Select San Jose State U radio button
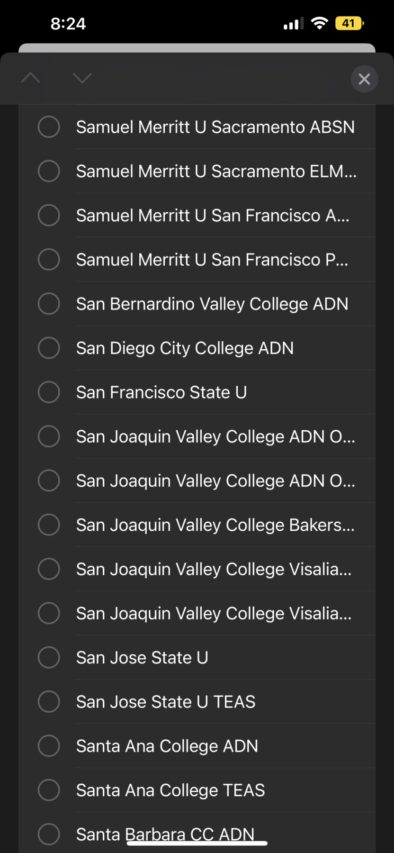Screen dimensions: 394x853 (x=49, y=658)
